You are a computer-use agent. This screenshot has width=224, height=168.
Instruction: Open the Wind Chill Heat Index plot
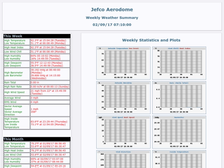[x=179, y=63]
